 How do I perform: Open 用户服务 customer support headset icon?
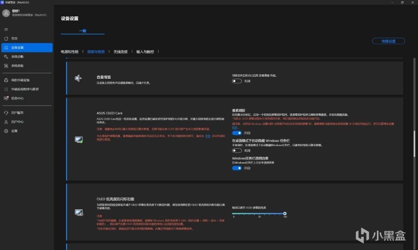pos(6,113)
